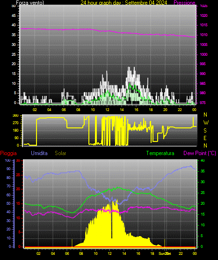218x260 pixels.
Task: Click the 360 value on the wind direction axis
Action: (15, 116)
